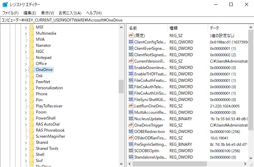Expand the RAS AutoDial key
This screenshot has height=167, width=254.
point(26,125)
